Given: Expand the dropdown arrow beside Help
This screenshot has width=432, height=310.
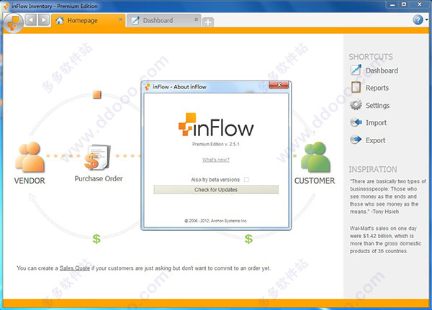Looking at the screenshot, I should (x=427, y=20).
